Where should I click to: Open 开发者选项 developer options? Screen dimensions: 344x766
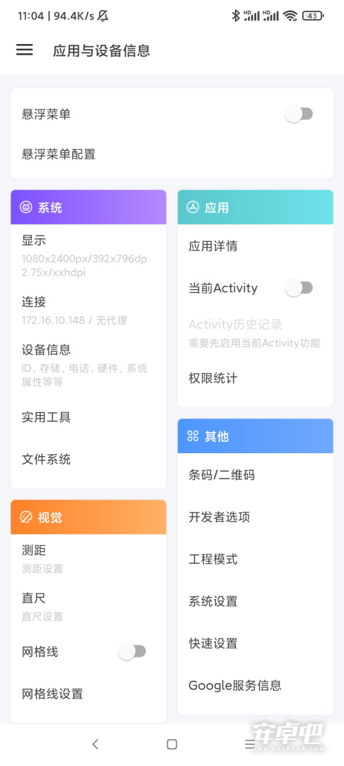(x=256, y=517)
